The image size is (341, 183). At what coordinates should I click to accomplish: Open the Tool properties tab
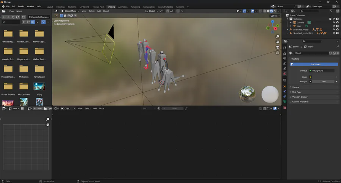click(x=285, y=47)
